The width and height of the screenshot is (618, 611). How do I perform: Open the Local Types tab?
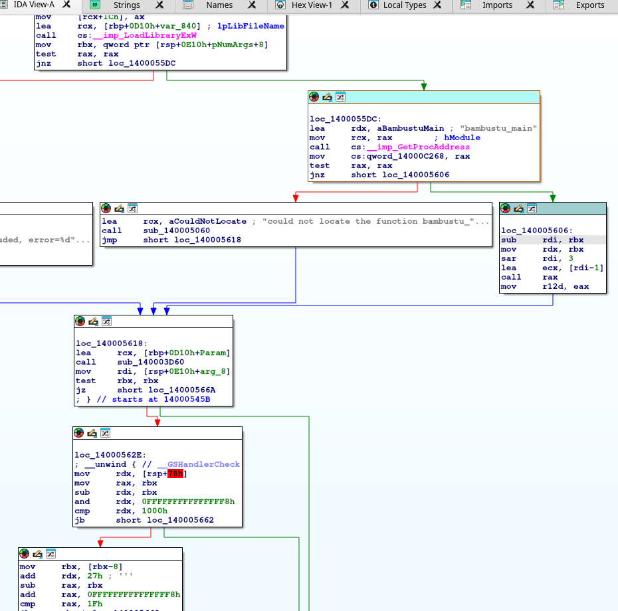click(405, 5)
